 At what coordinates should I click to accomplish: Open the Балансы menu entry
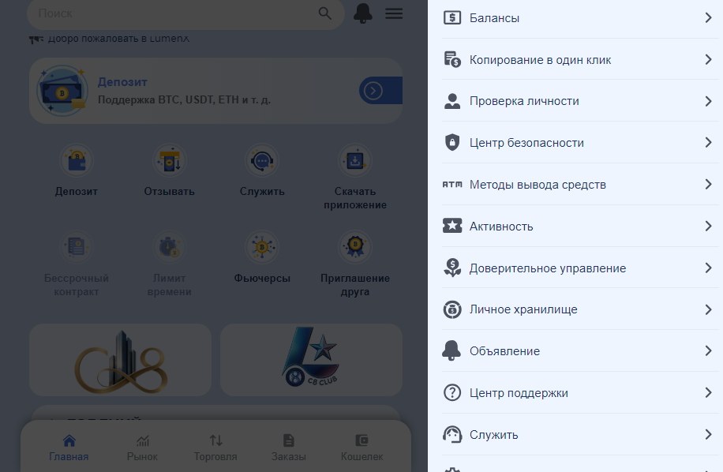(x=580, y=18)
